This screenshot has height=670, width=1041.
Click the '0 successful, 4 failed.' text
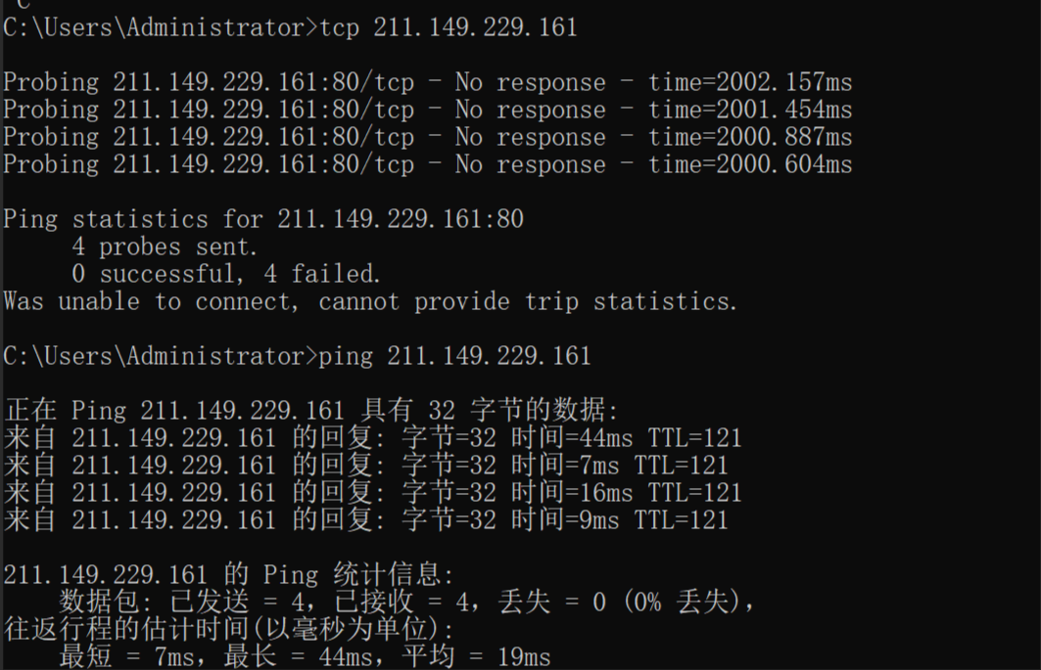pos(225,274)
